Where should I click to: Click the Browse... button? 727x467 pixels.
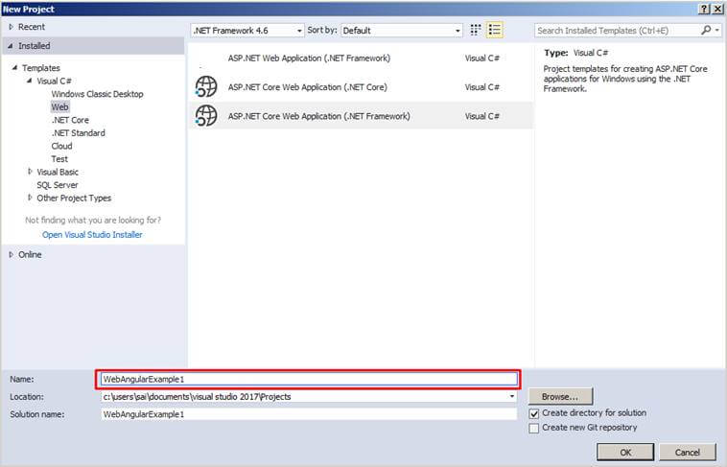(560, 396)
